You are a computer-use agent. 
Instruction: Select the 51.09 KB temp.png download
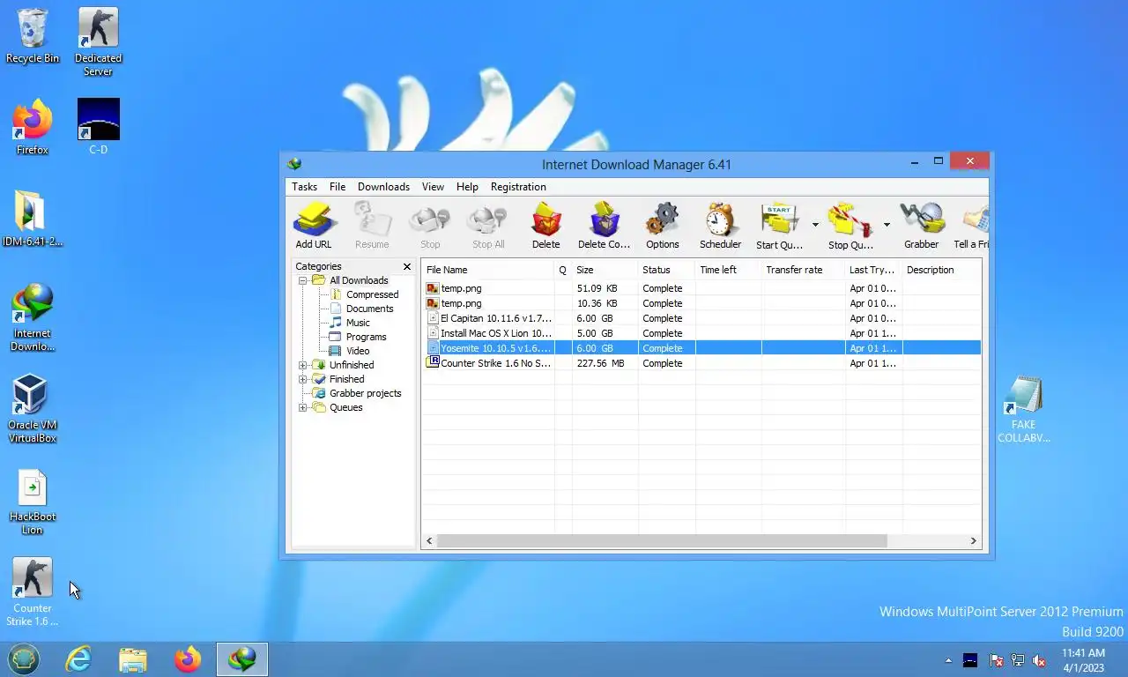click(701, 288)
